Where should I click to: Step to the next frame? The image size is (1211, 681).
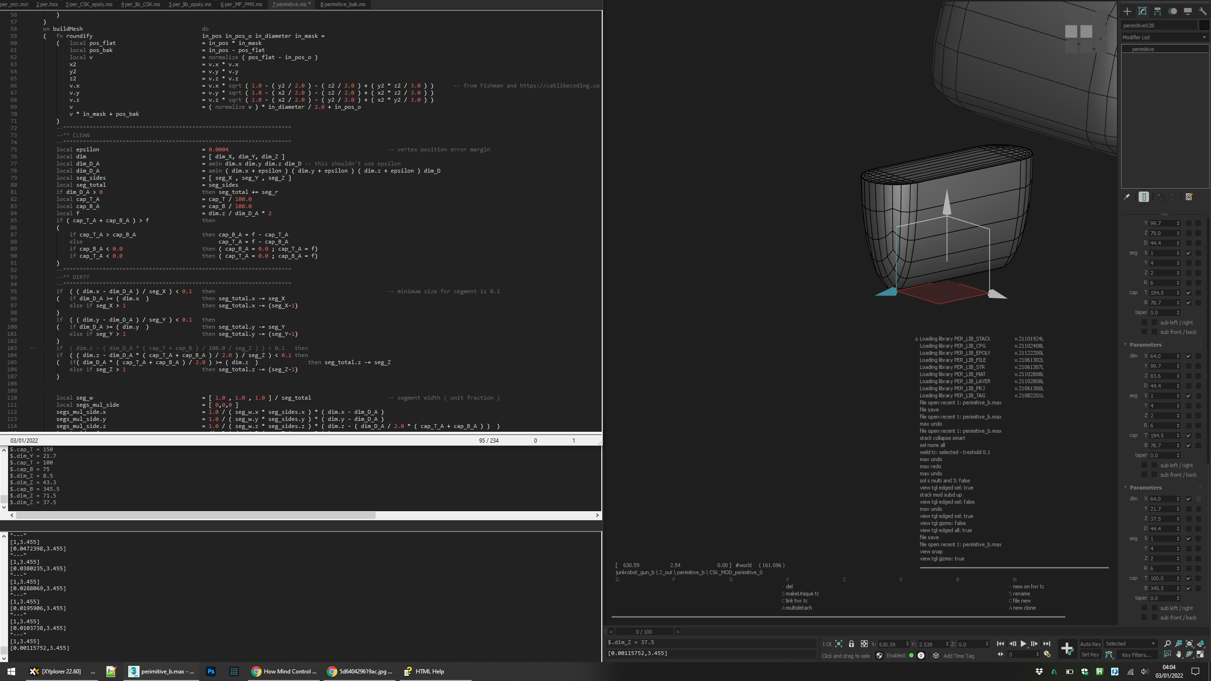click(x=1035, y=644)
